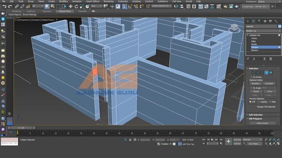The height and width of the screenshot is (158, 282).
Task: Click the Render Production teapot icon
Action: point(237,7)
